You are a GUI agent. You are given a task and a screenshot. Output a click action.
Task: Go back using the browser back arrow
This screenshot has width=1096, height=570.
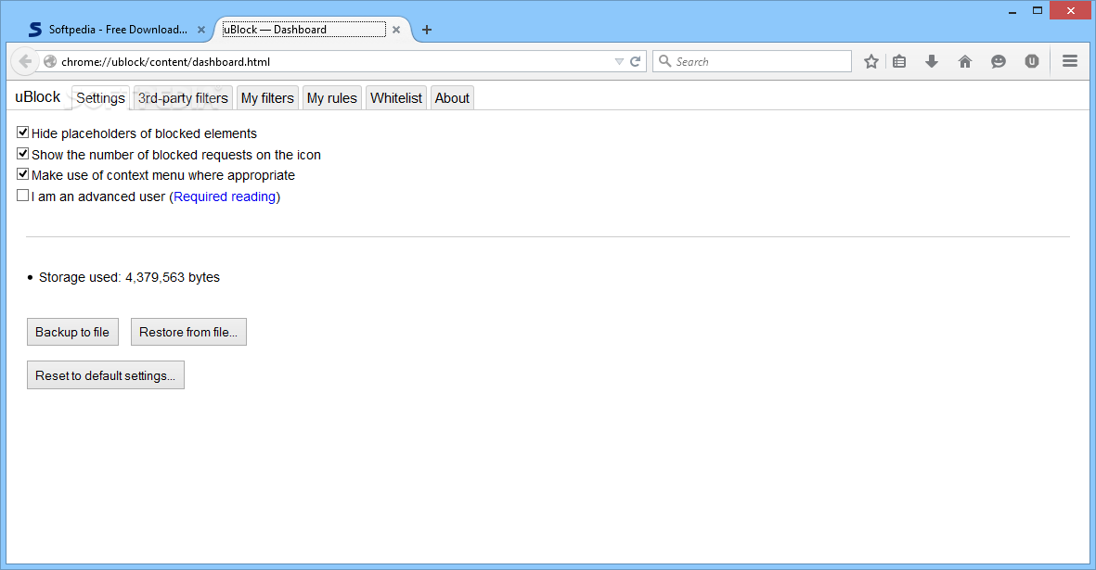click(x=25, y=61)
